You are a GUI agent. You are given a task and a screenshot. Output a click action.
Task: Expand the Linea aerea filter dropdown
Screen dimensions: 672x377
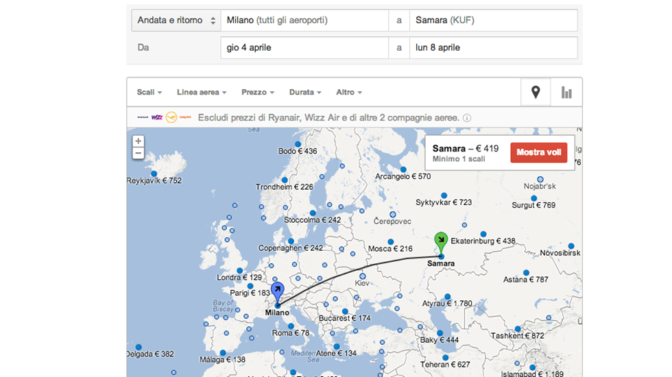click(202, 93)
